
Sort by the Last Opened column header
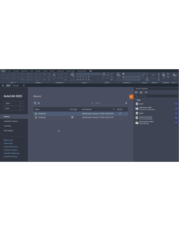(87, 109)
